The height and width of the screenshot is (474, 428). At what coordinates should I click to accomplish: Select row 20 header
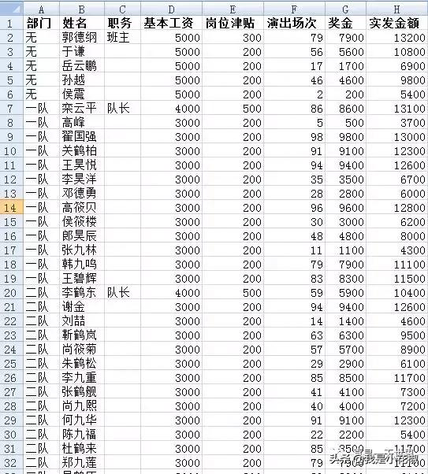pos(12,293)
